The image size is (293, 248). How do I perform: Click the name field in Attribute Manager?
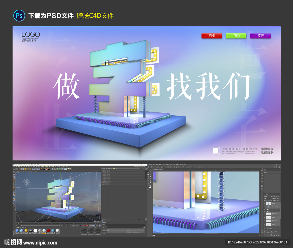point(126,226)
